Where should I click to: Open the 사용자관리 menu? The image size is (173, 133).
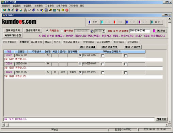[x=62, y=6]
